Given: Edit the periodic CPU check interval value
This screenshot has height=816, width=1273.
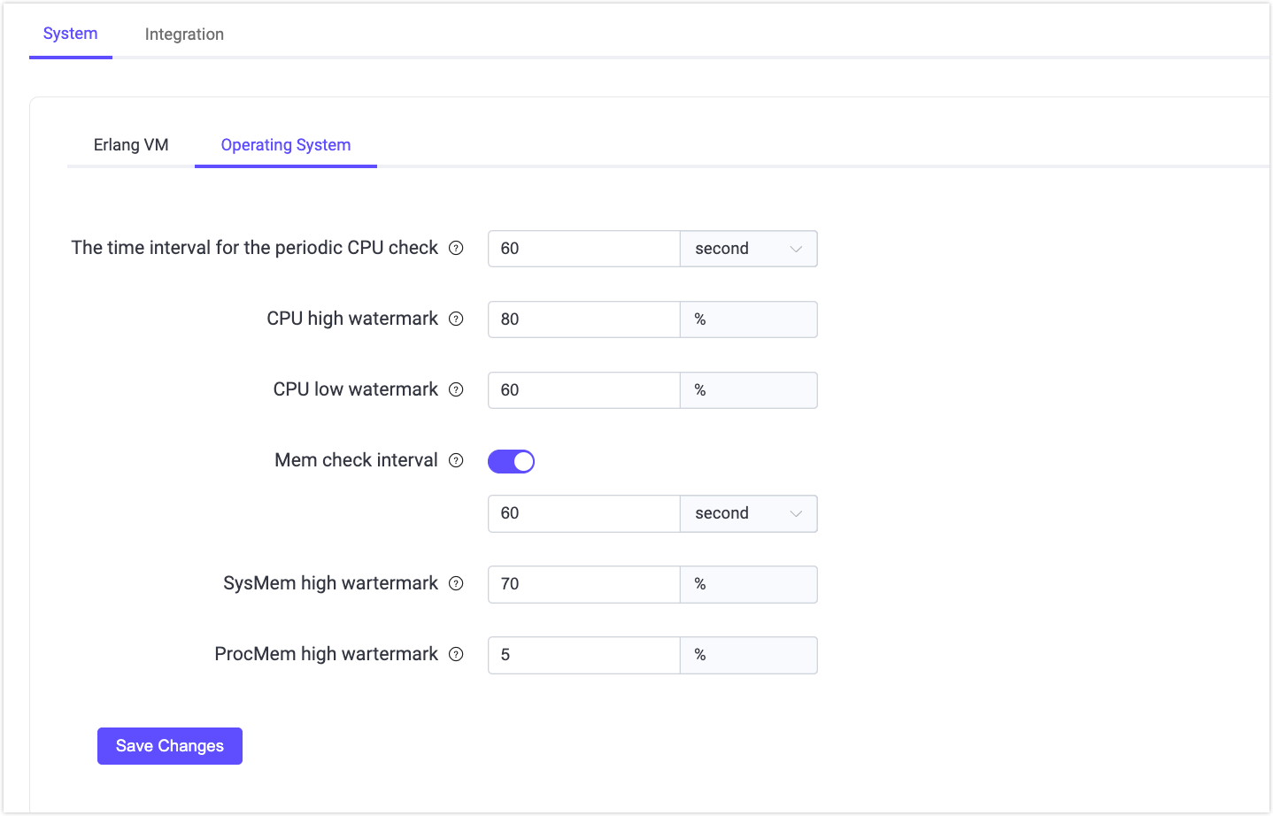Looking at the screenshot, I should point(583,249).
